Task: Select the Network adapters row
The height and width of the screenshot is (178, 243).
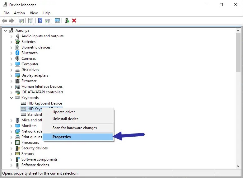Action: coord(29,131)
